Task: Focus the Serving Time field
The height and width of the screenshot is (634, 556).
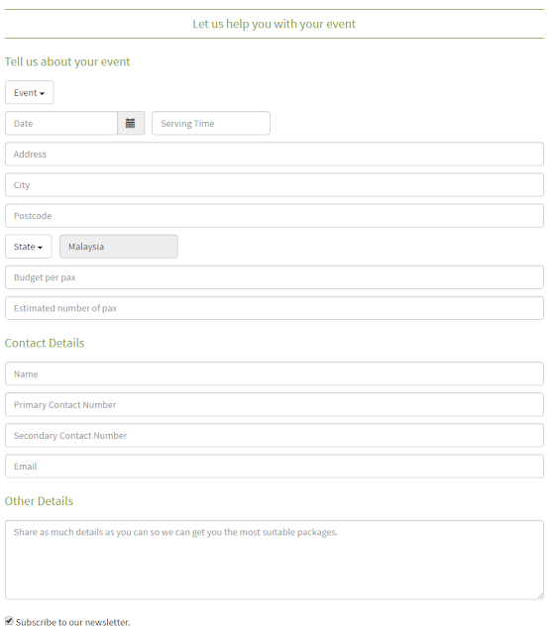Action: pyautogui.click(x=211, y=123)
